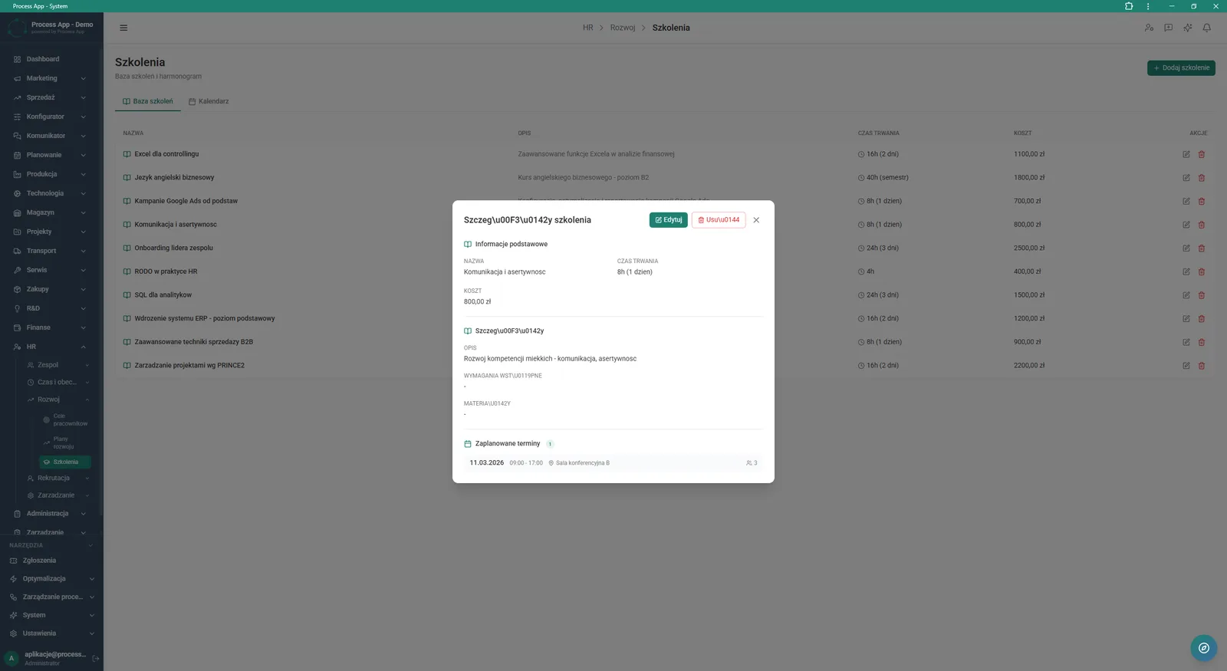This screenshot has height=671, width=1227.
Task: Click the Dodaj szkolenie button
Action: (1181, 67)
